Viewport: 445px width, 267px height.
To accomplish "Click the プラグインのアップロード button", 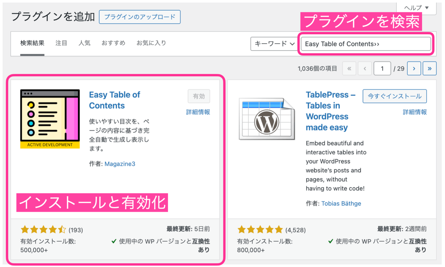I will [x=140, y=17].
